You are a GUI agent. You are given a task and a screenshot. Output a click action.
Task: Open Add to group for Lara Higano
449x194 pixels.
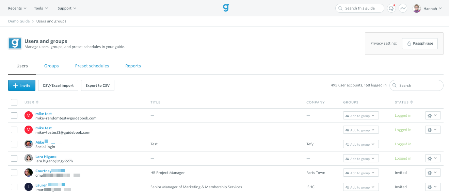(x=361, y=159)
